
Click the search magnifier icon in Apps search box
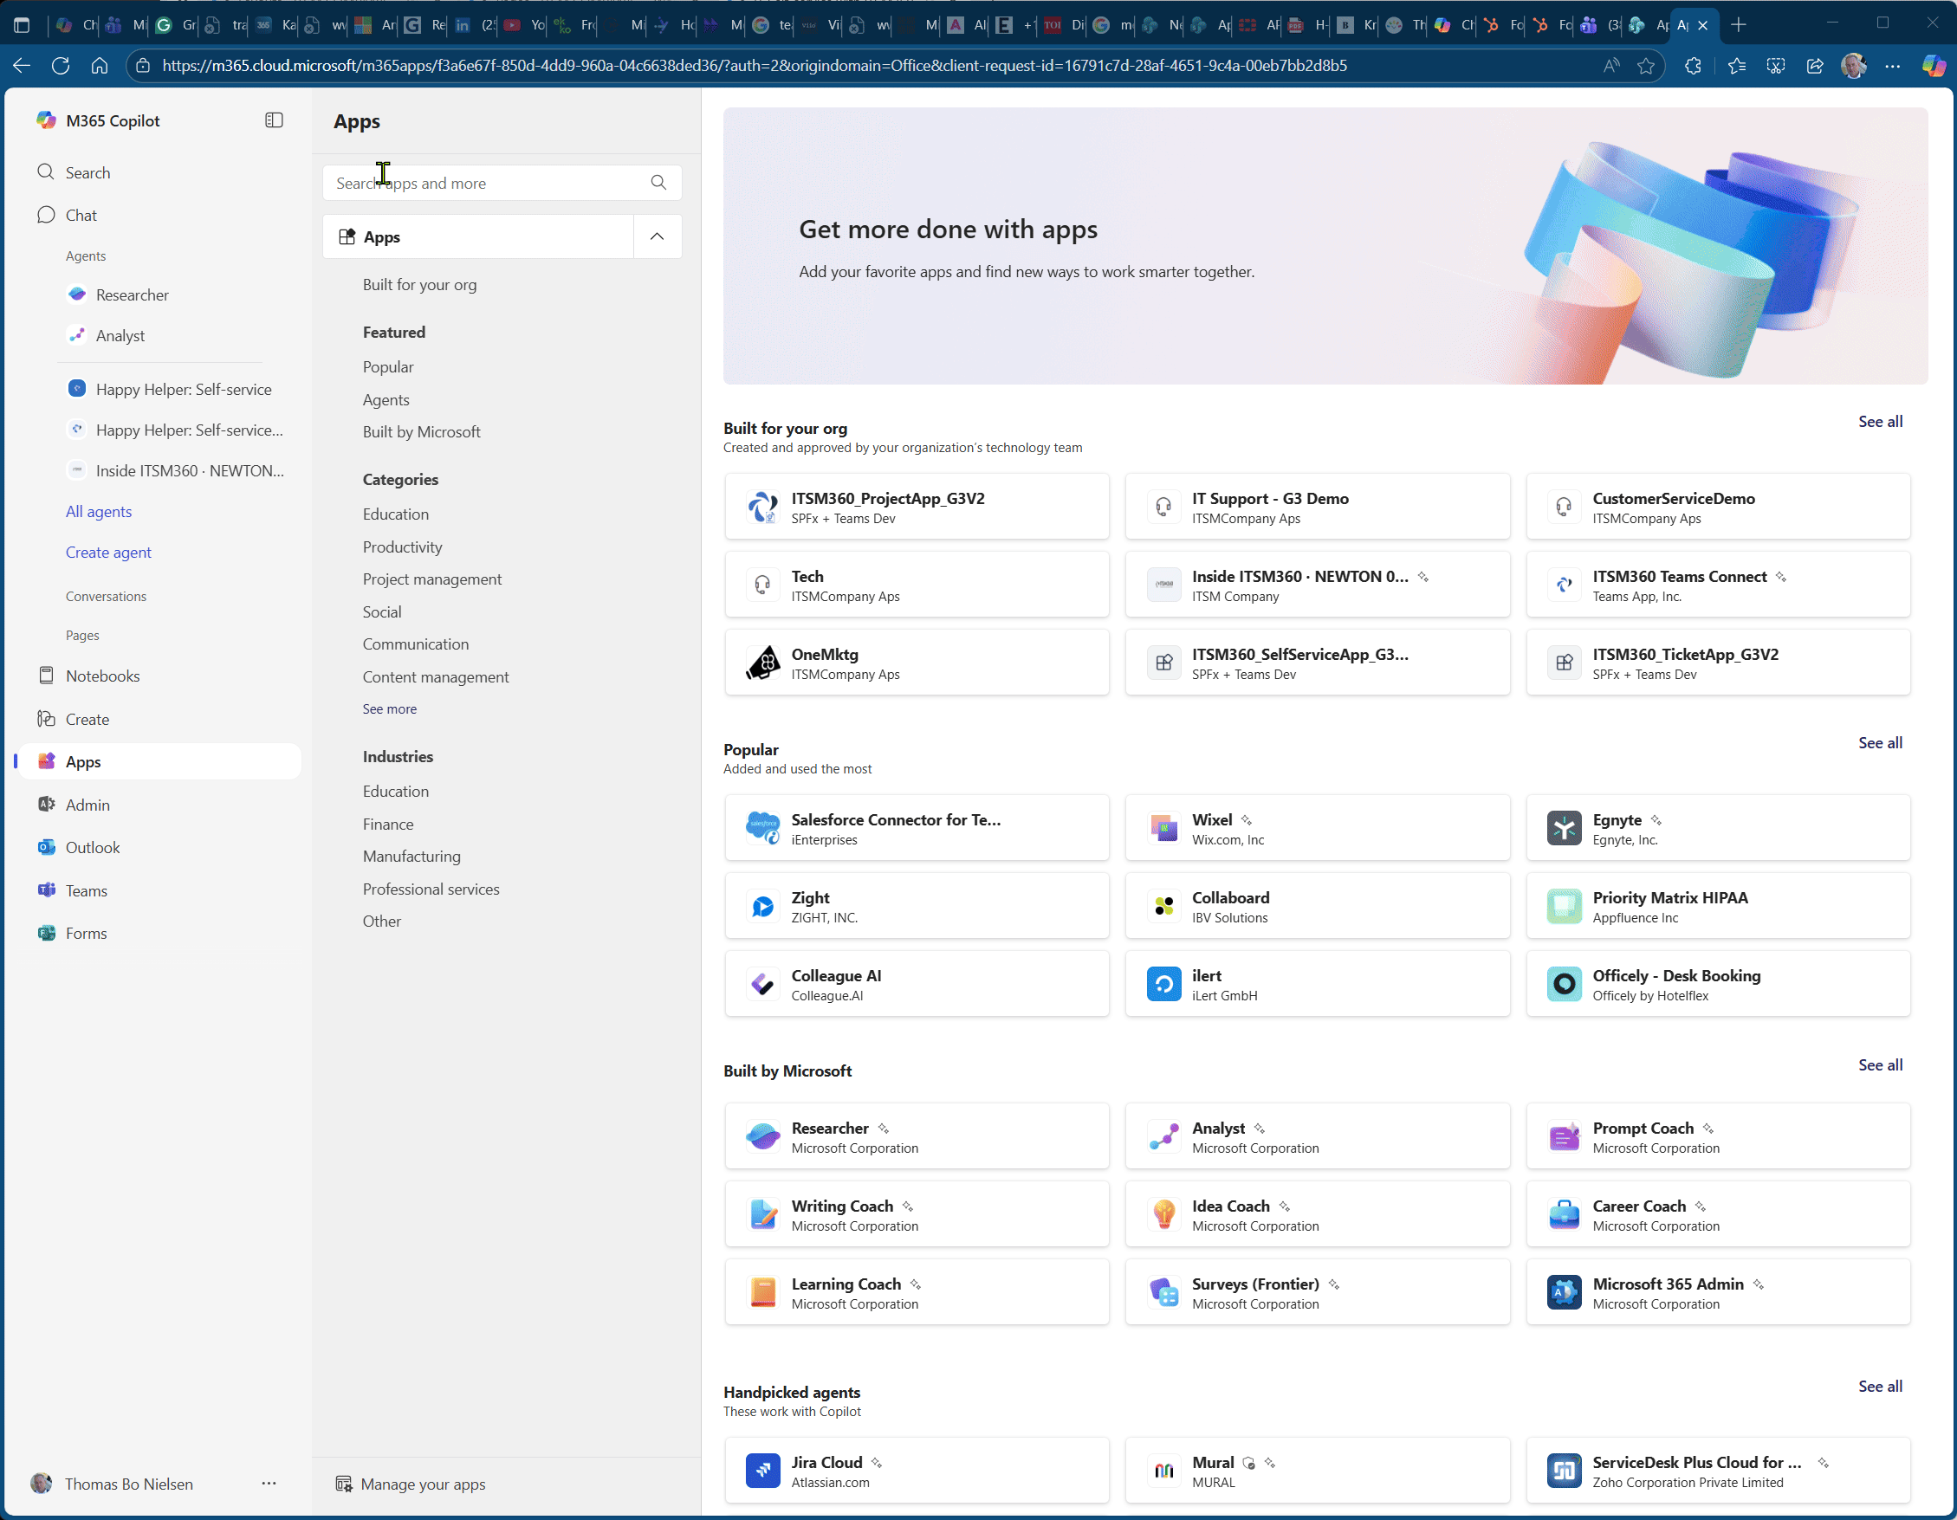tap(658, 183)
